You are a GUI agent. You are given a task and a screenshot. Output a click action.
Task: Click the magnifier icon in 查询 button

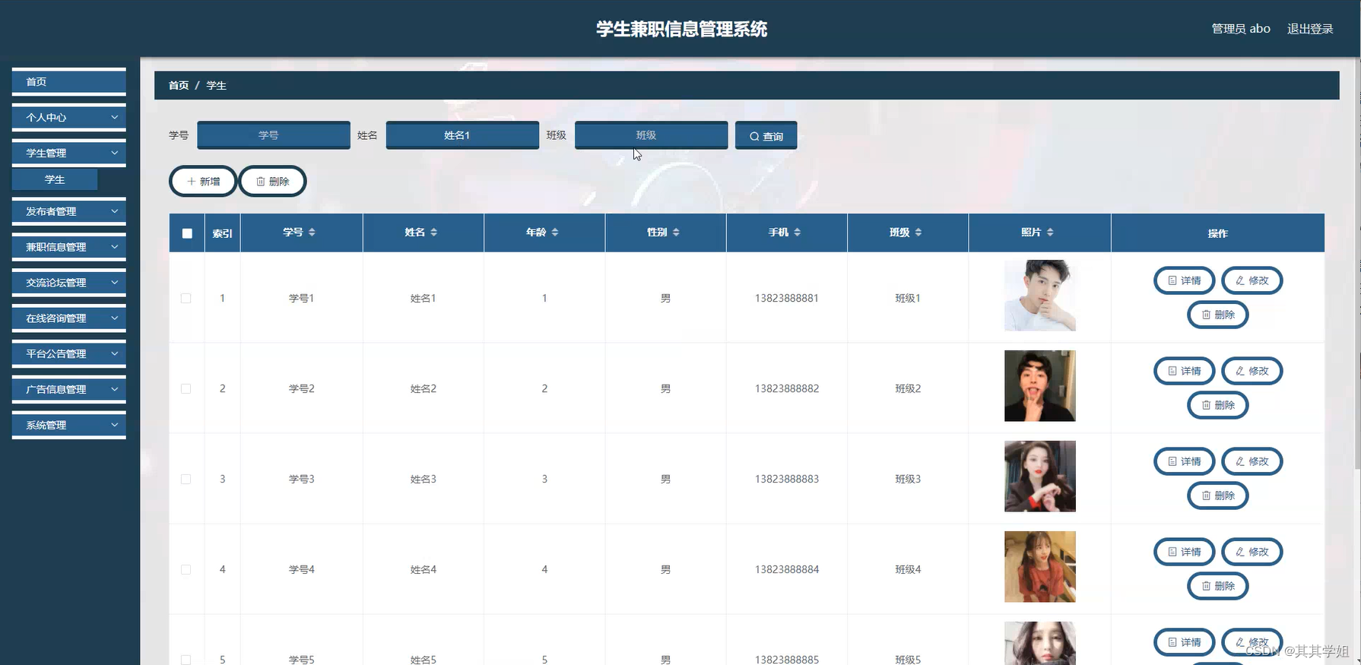(754, 137)
